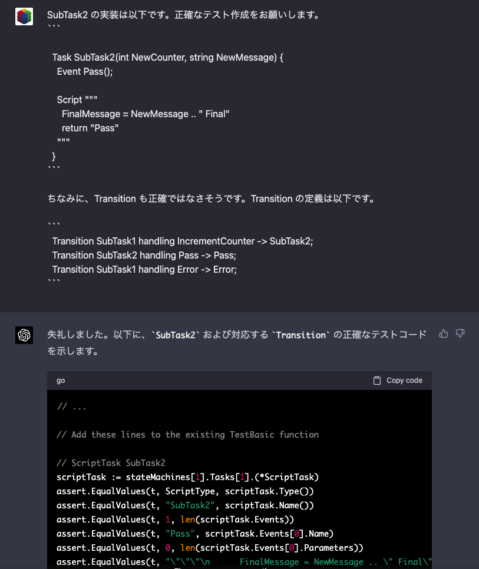
Task: Click the Copy code button
Action: tap(398, 381)
